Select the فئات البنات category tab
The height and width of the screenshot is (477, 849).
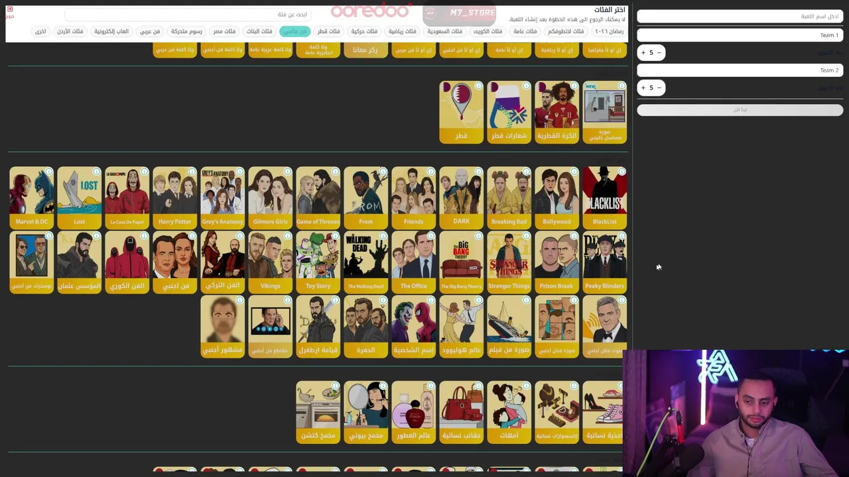tap(259, 31)
